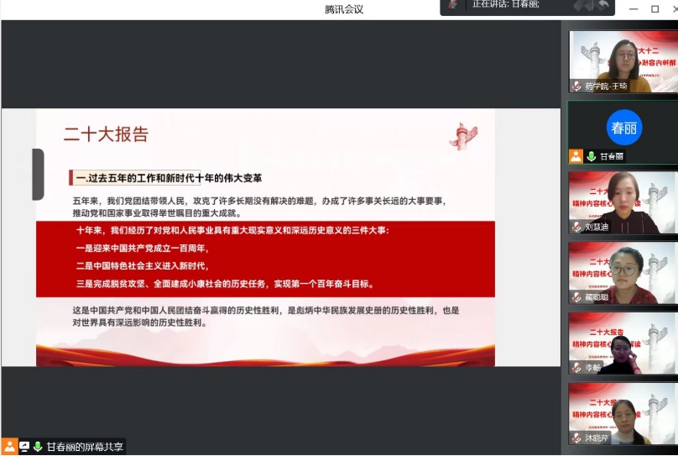Viewport: 678px width, 456px height.
Task: Click muted mic icon on 蔺聪聪 tile
Action: click(x=576, y=297)
